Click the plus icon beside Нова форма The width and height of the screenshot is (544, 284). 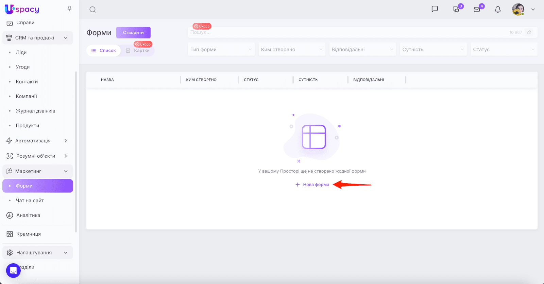[x=297, y=185]
